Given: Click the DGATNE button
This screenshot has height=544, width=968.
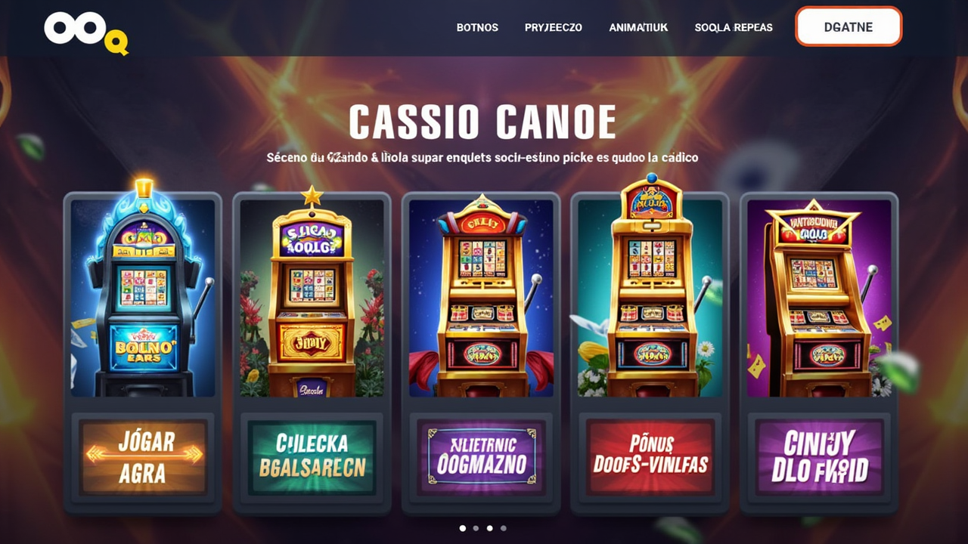Looking at the screenshot, I should point(849,26).
